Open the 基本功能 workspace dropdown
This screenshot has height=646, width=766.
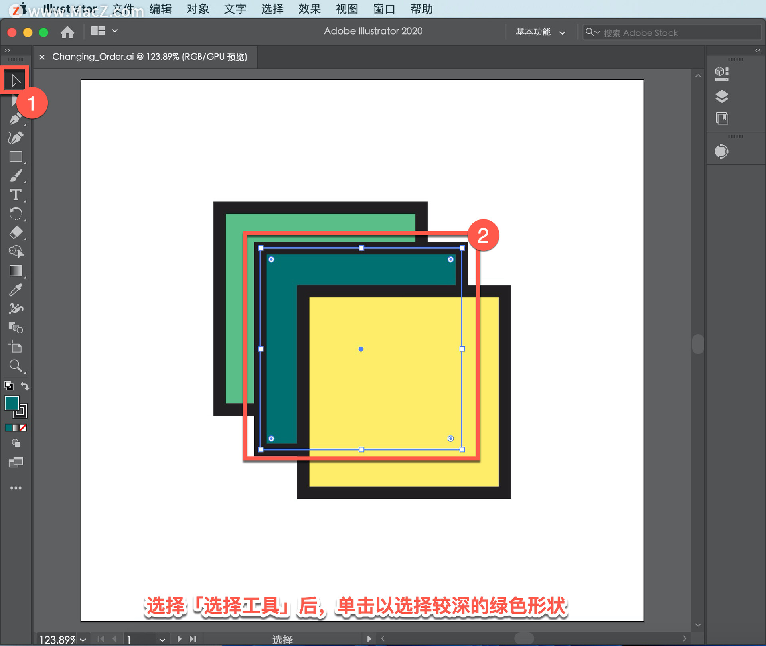(540, 32)
